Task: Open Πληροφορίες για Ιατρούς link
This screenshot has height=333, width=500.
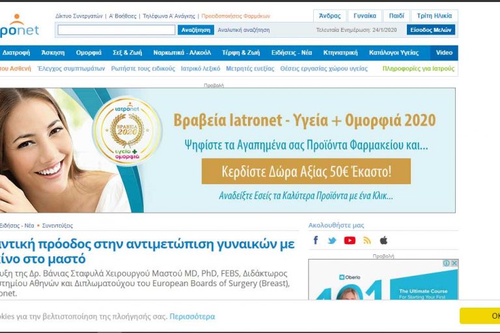Action: [x=419, y=68]
